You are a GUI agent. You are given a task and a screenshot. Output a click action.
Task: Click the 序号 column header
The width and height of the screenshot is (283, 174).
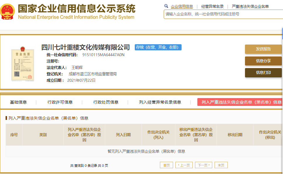tap(14, 135)
